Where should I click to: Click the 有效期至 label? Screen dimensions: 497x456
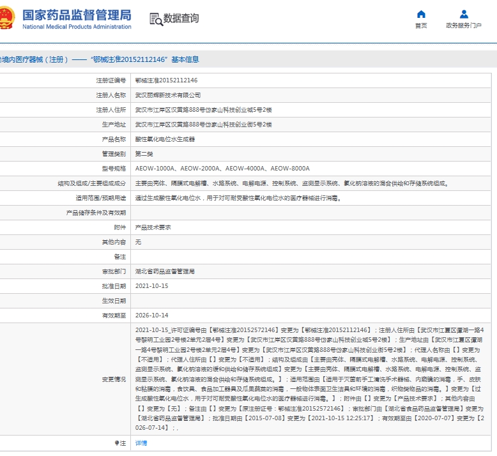(x=114, y=315)
